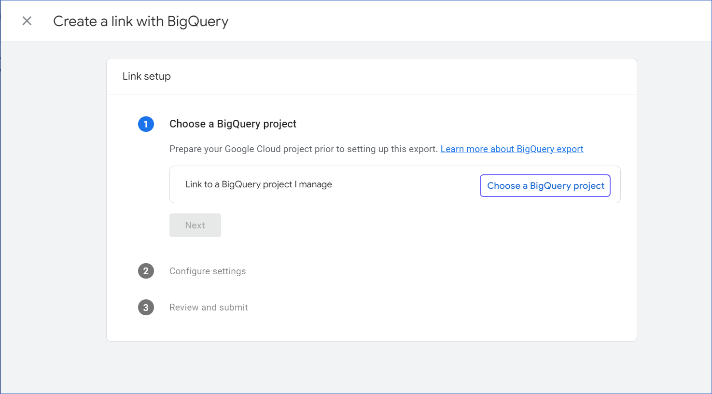Viewport: 712px width, 394px height.
Task: Click Link to a BigQuery project I manage text
Action: tap(259, 184)
